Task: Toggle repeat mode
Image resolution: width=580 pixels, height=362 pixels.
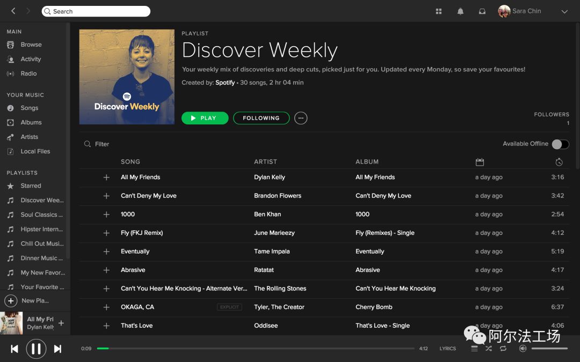Action: click(503, 349)
